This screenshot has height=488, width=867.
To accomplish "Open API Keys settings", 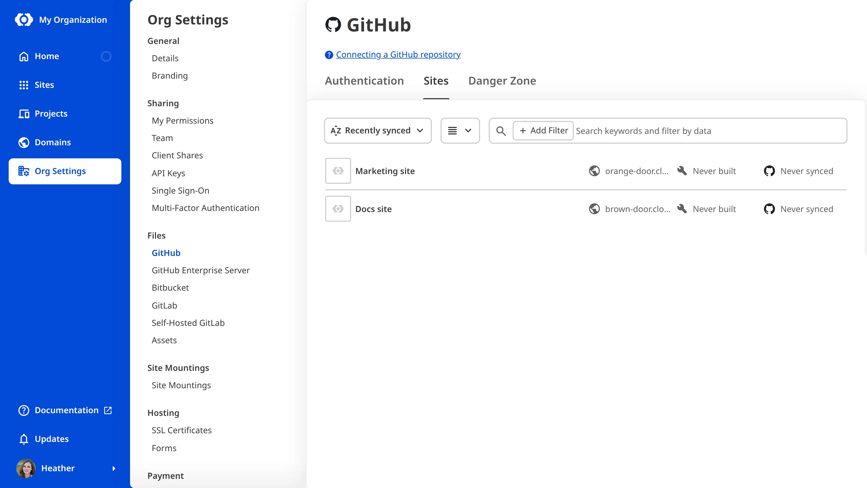I will point(168,173).
